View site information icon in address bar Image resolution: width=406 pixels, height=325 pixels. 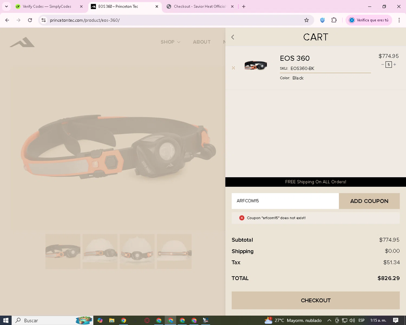tap(44, 20)
